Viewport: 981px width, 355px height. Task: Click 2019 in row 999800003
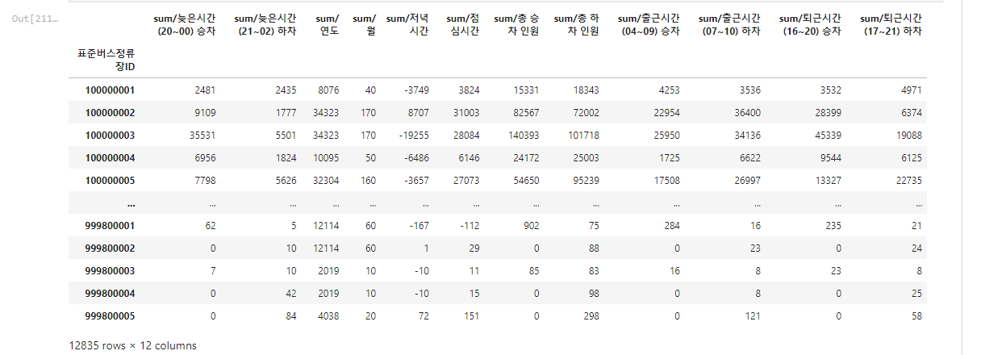328,270
